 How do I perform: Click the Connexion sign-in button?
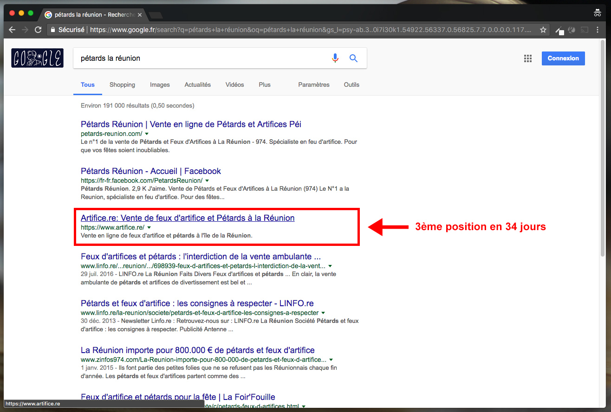[563, 58]
